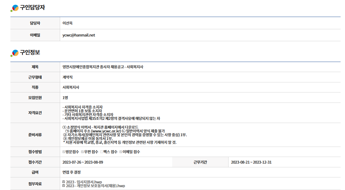This screenshot has height=190, width=345.
Task: Toggle the 이메일 접수 checkbox
Action: pyautogui.click(x=121, y=152)
